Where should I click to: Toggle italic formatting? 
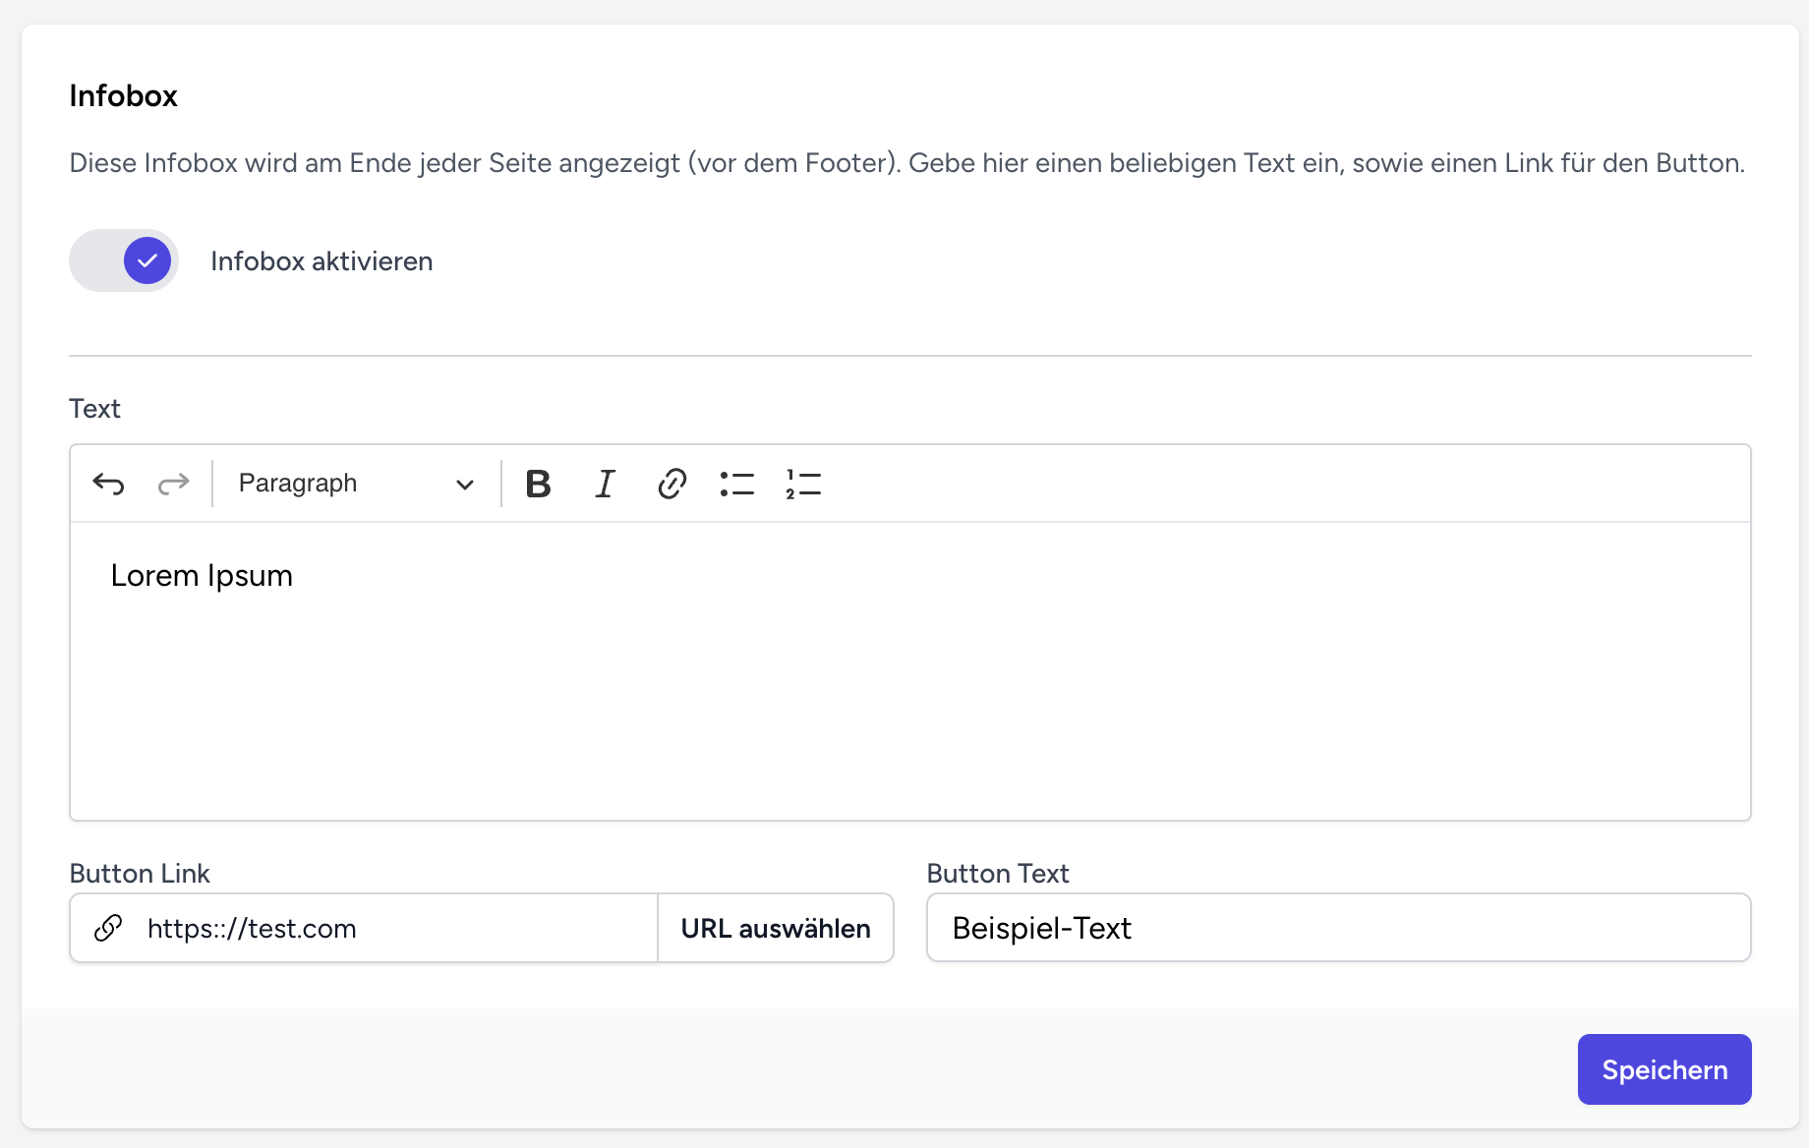(x=605, y=484)
